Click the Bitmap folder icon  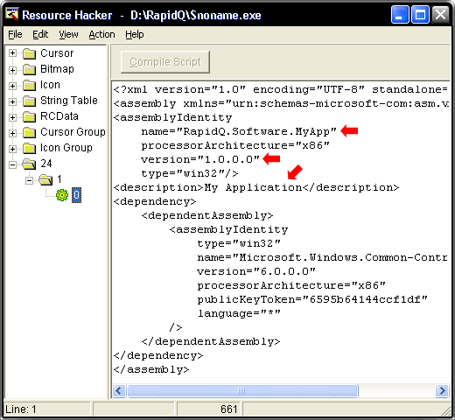[29, 69]
